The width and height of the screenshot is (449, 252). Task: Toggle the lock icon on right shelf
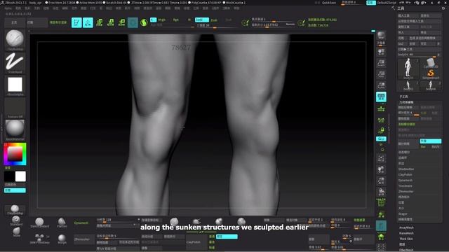[x=381, y=131]
